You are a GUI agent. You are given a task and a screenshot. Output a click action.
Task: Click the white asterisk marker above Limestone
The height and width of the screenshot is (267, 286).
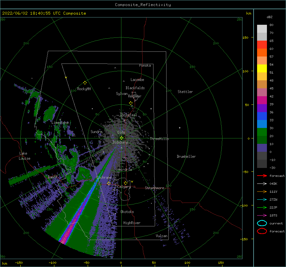[60, 120]
